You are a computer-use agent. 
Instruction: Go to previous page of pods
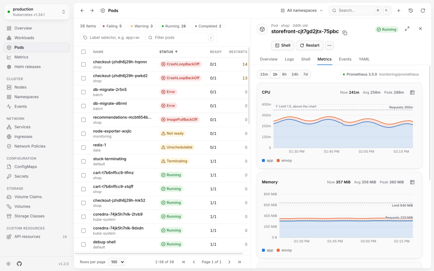(x=194, y=262)
